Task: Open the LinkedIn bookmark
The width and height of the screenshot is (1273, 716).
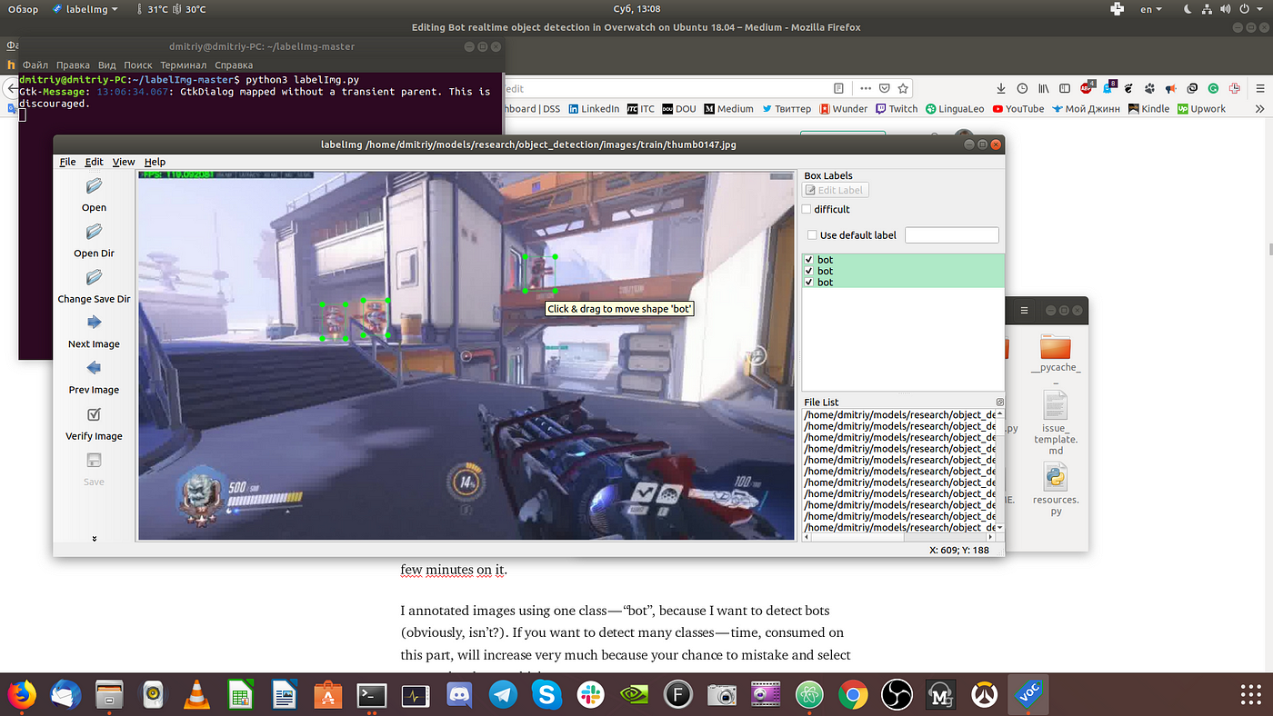Action: coord(594,109)
